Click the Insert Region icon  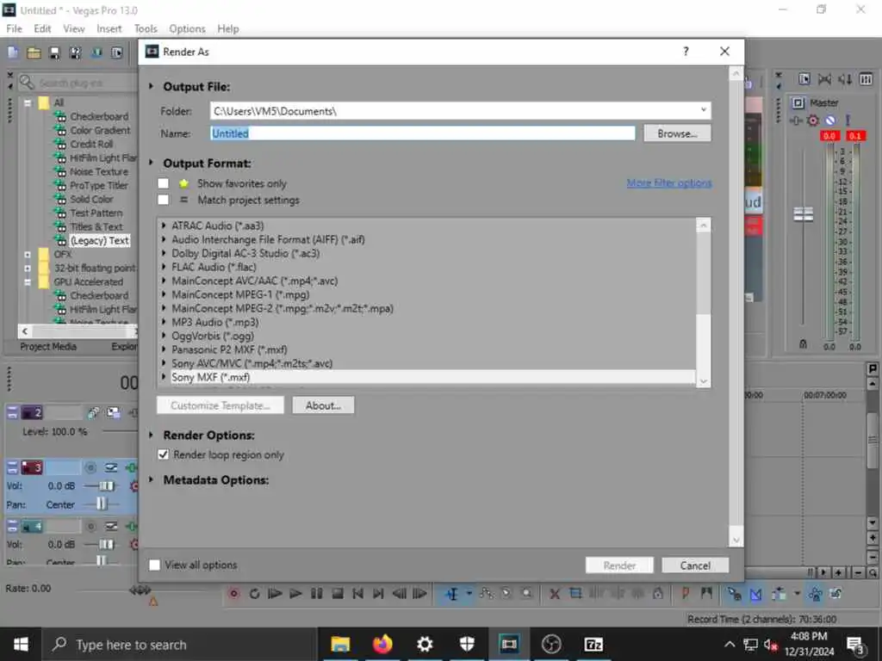coord(706,594)
